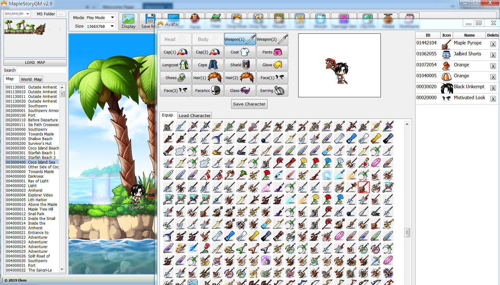This screenshot has height=285, width=500.
Task: Browse MS Folder with the ... button
Action: pyautogui.click(x=61, y=14)
